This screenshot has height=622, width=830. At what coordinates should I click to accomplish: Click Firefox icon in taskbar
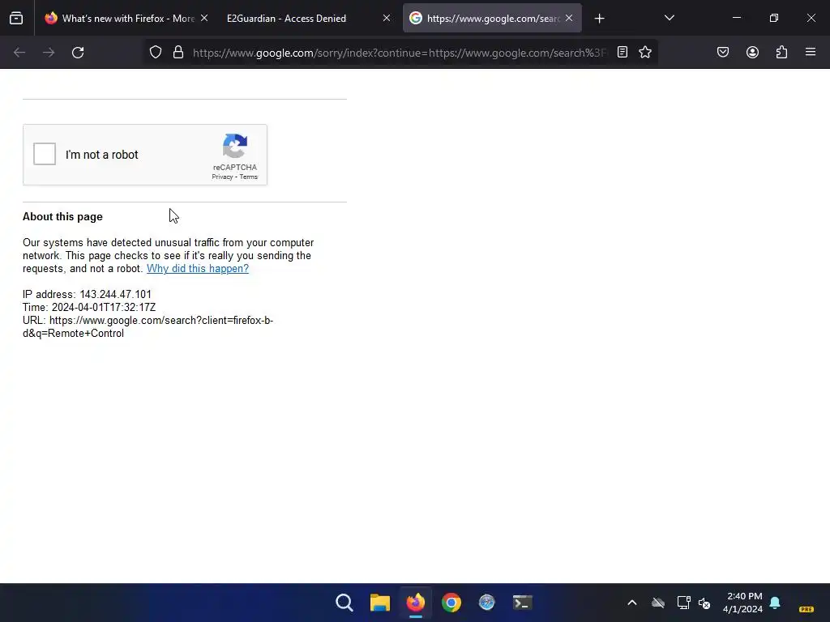pos(416,603)
